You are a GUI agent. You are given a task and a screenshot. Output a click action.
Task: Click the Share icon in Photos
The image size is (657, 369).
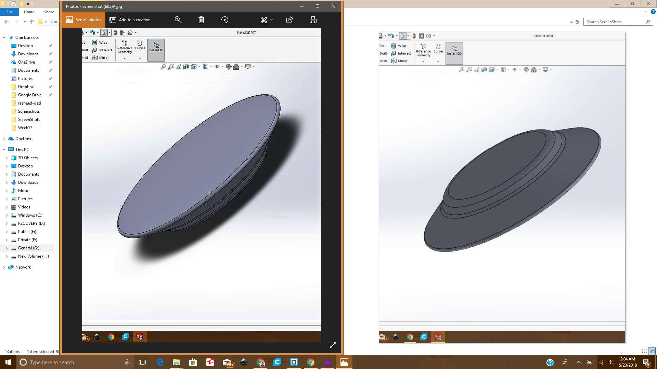click(289, 20)
